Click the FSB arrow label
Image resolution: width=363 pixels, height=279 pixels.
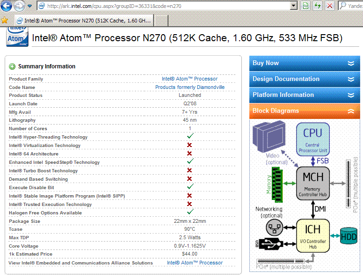coord(322,161)
